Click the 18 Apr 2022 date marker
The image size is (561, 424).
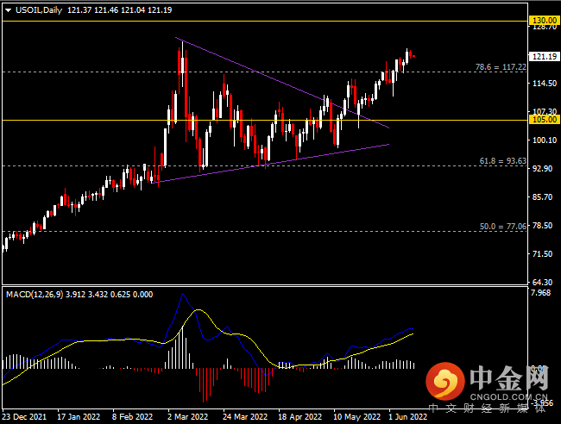299,417
